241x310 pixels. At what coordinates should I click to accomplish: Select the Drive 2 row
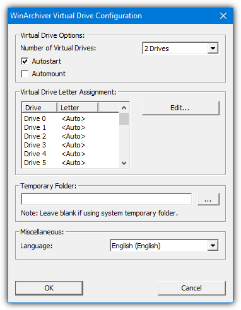pos(71,136)
